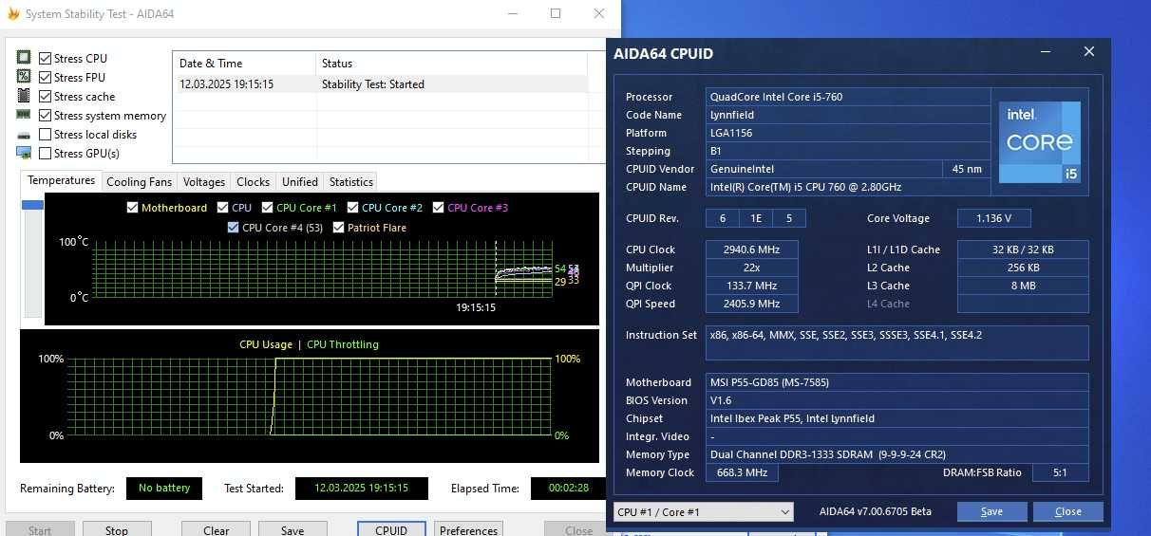The width and height of the screenshot is (1151, 536).
Task: Uncheck Stress cache checkbox
Action: 45,96
